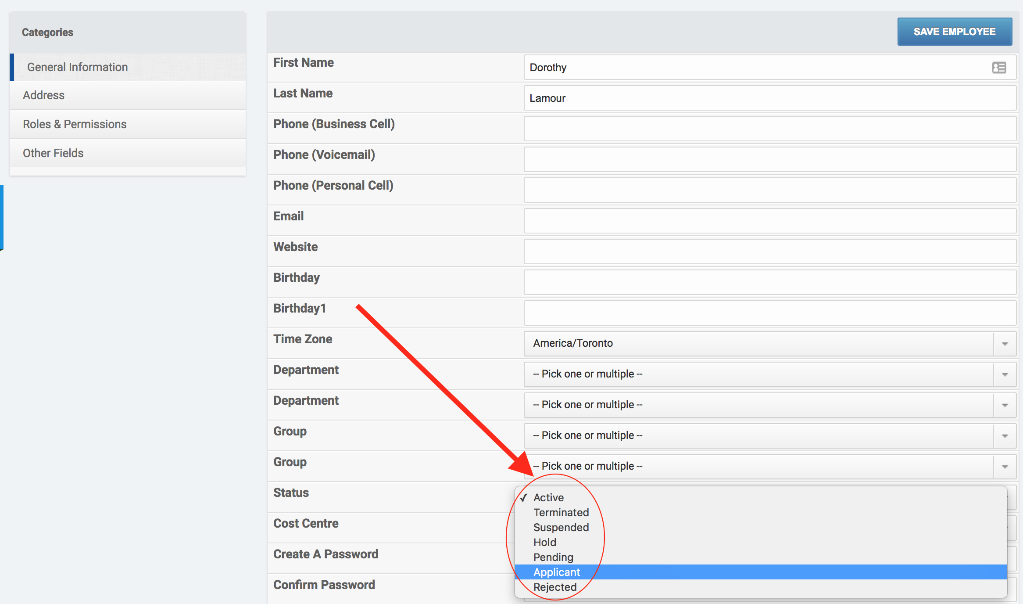Screen dimensions: 1023x604
Task: Select Rejected status option
Action: click(555, 587)
